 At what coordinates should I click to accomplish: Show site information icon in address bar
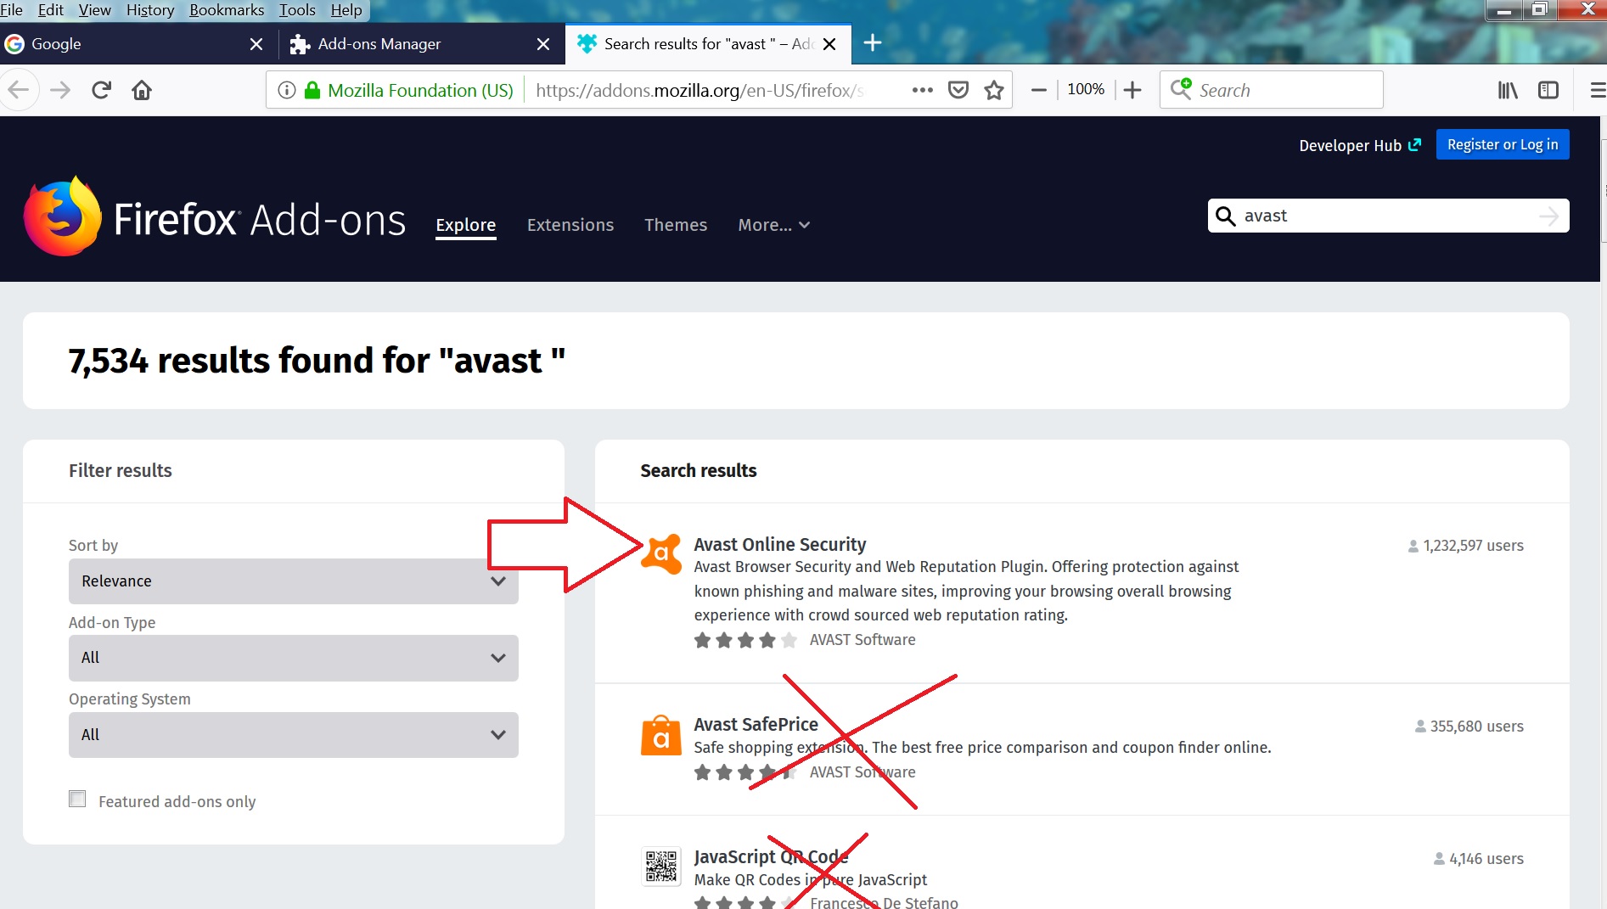pos(287,90)
